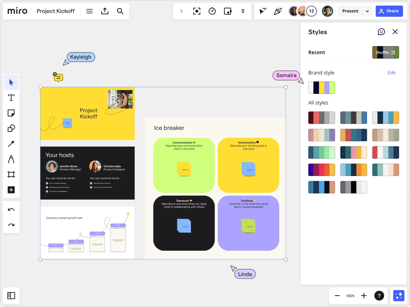410x307 pixels.
Task: Apply the purple-magenta-orange style palette
Action: [x=322, y=170]
